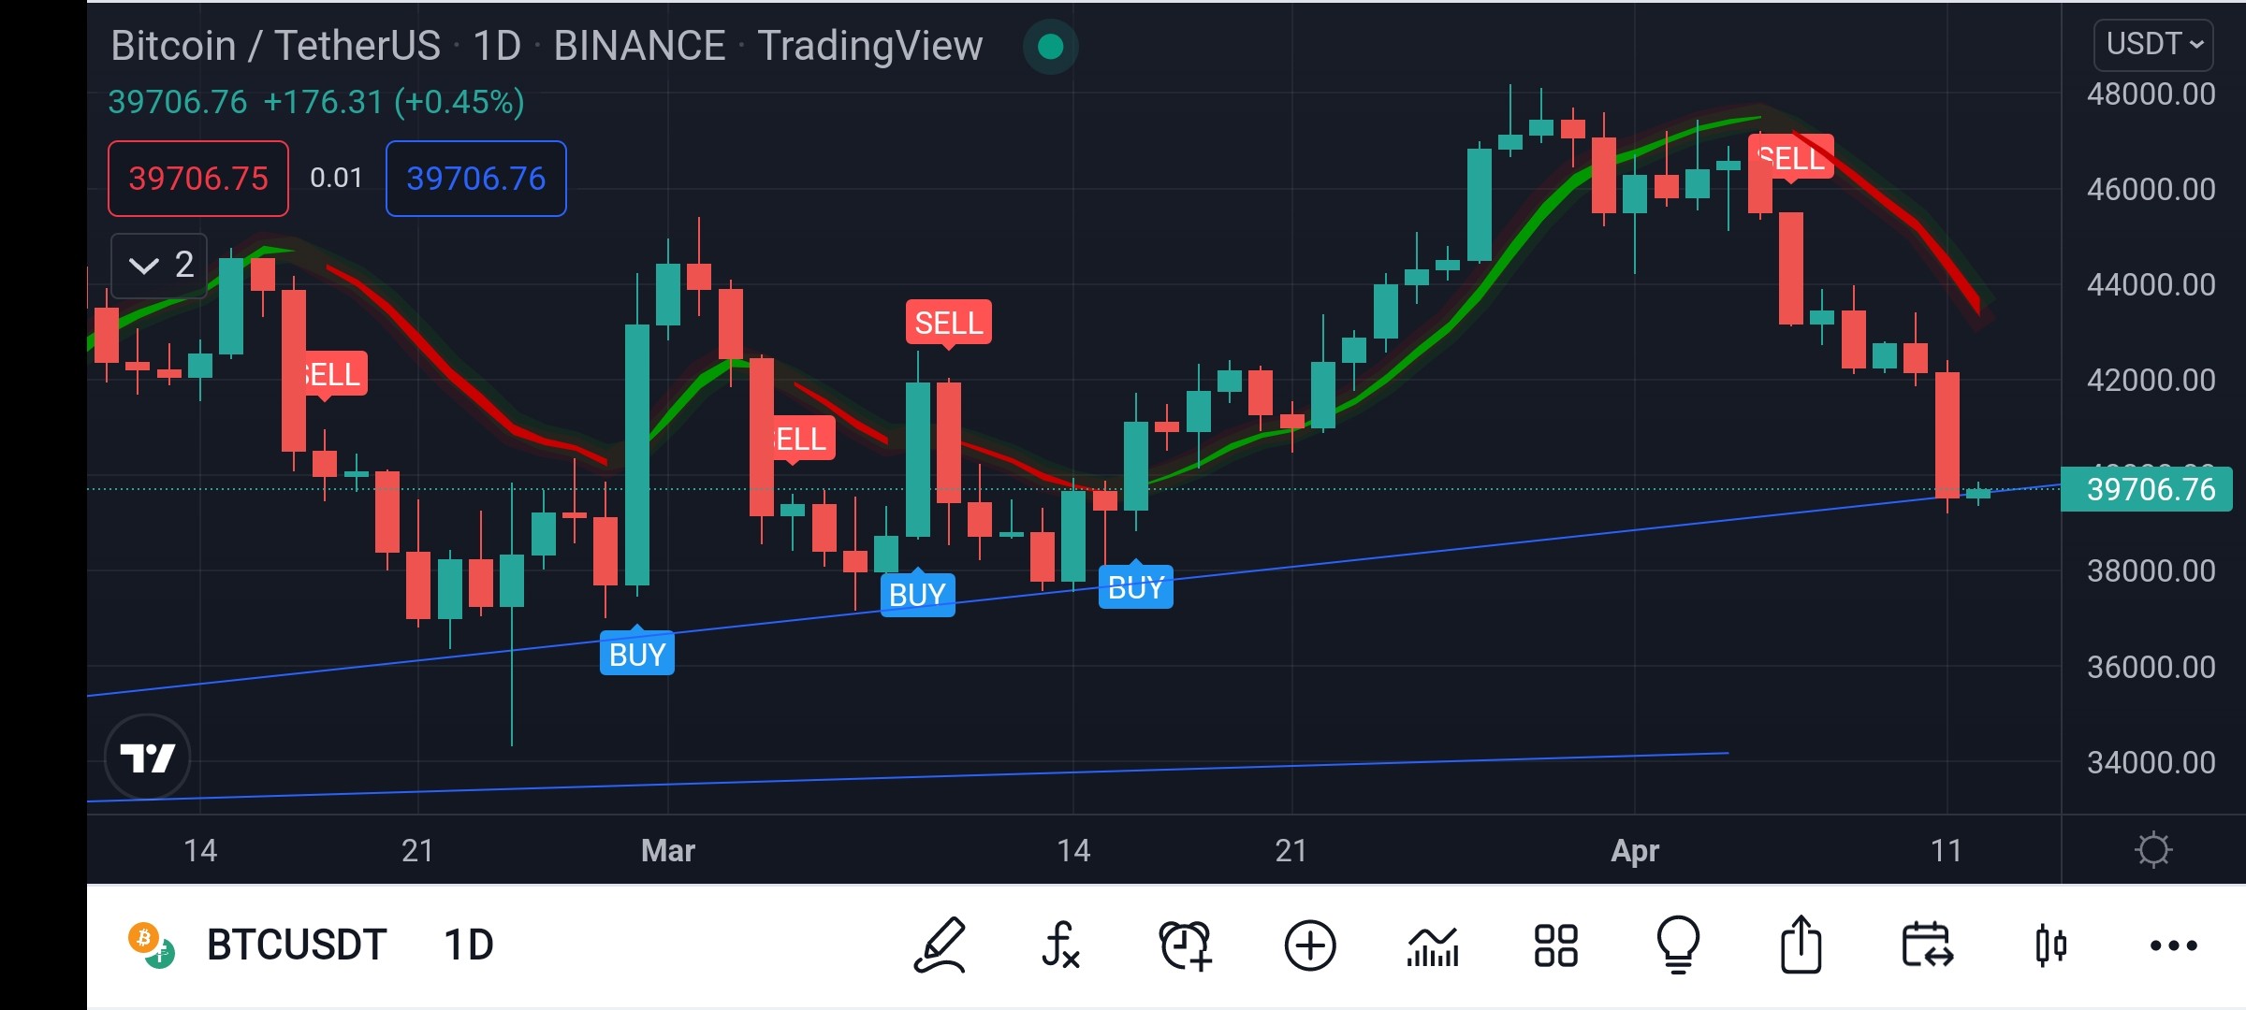Open BTCUSDT symbol search

[296, 945]
